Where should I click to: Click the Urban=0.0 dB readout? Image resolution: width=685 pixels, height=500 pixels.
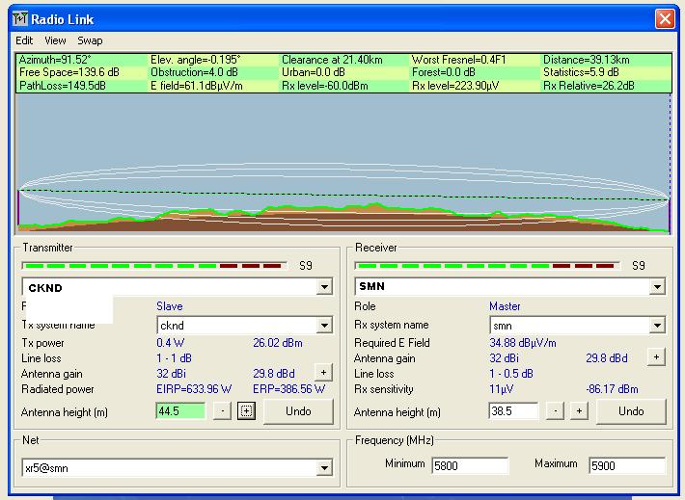click(314, 72)
